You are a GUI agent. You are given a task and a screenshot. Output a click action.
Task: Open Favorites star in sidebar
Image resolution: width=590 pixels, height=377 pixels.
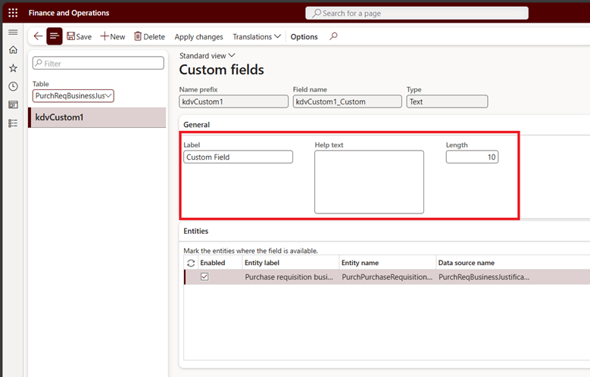click(x=13, y=68)
